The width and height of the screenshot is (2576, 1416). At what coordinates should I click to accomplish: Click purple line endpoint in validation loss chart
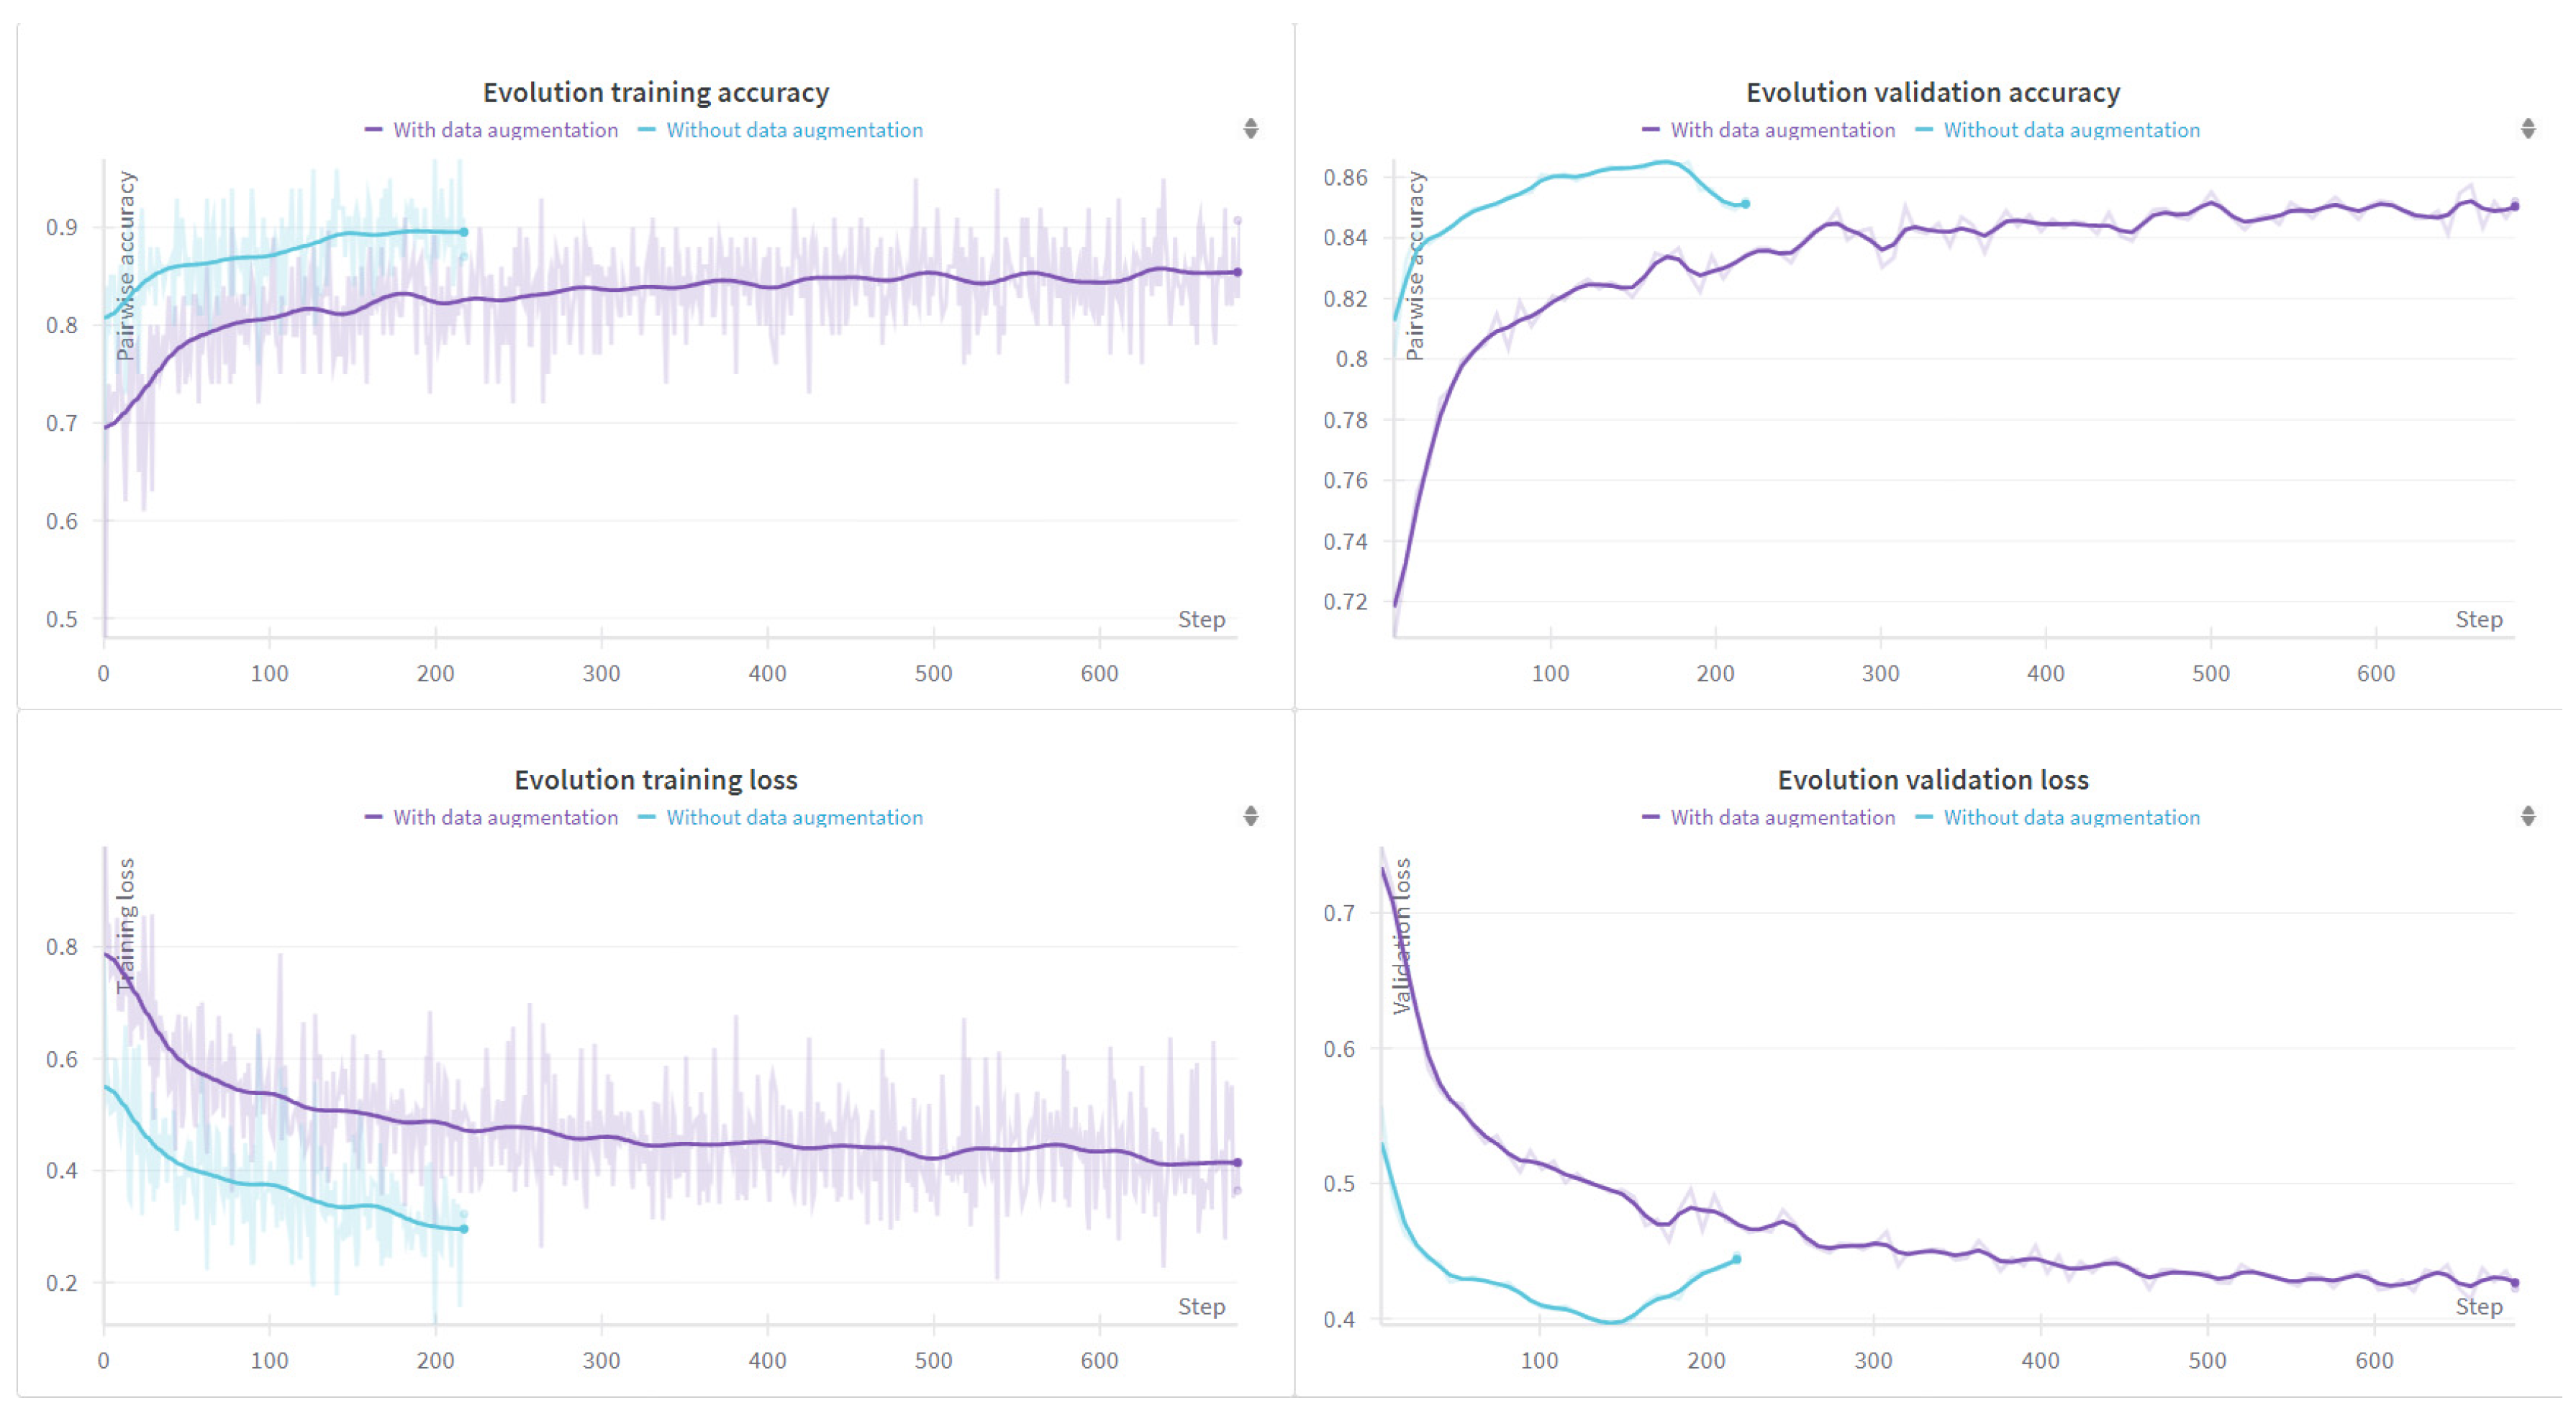(x=2514, y=1282)
